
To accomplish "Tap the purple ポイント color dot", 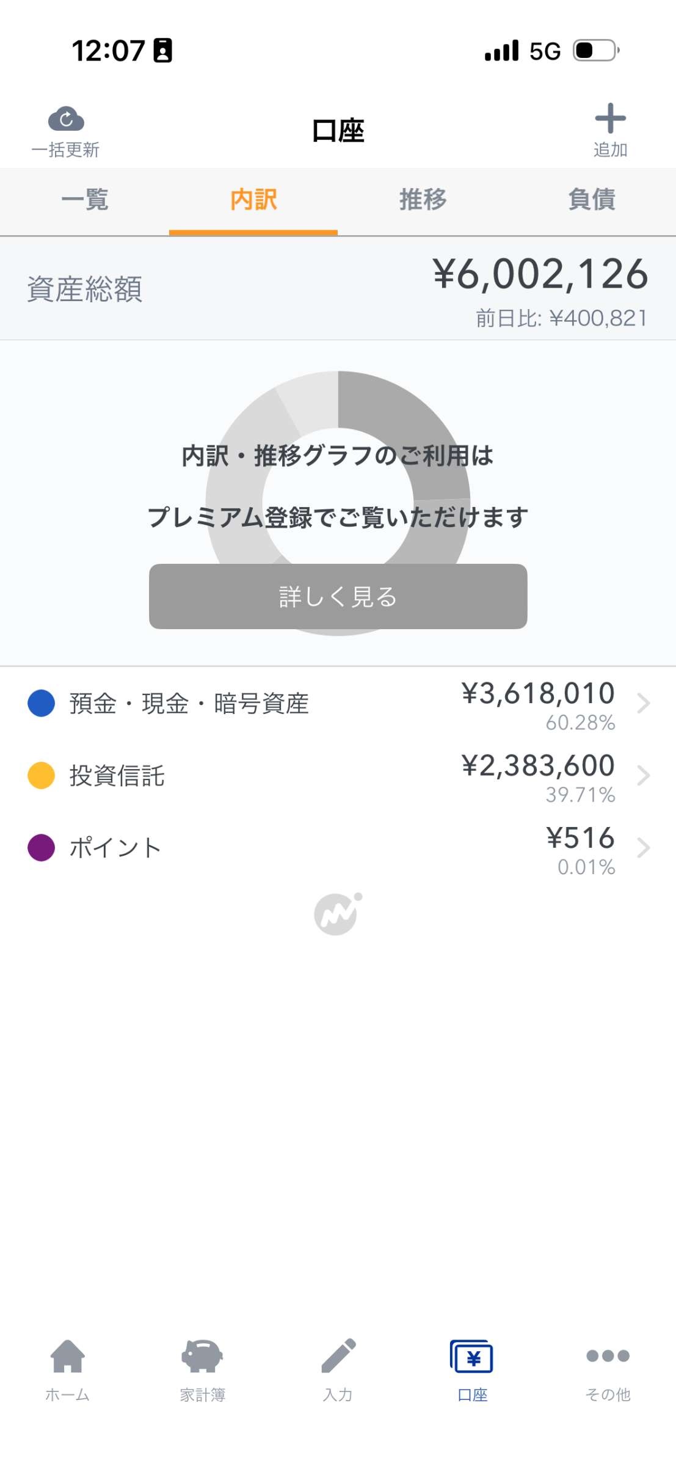I will click(x=42, y=848).
